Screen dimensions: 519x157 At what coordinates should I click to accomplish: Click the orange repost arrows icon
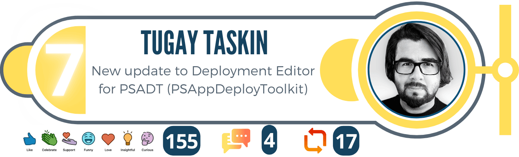(315, 141)
